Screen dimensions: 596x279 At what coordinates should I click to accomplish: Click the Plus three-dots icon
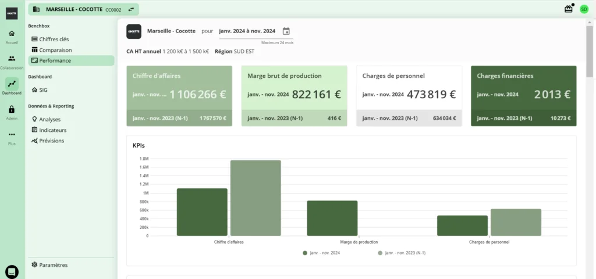[x=12, y=134]
